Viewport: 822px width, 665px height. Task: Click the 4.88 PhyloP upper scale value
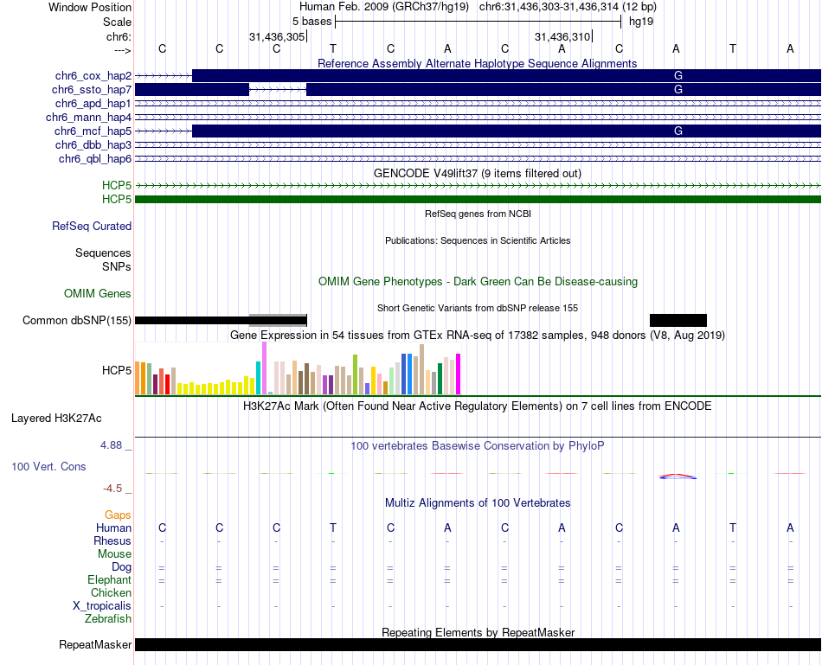pos(111,445)
